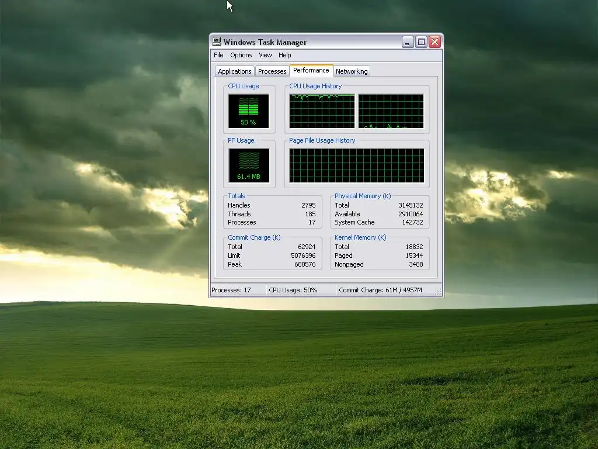
Task: Click status bar text Processes: 17
Action: 231,290
